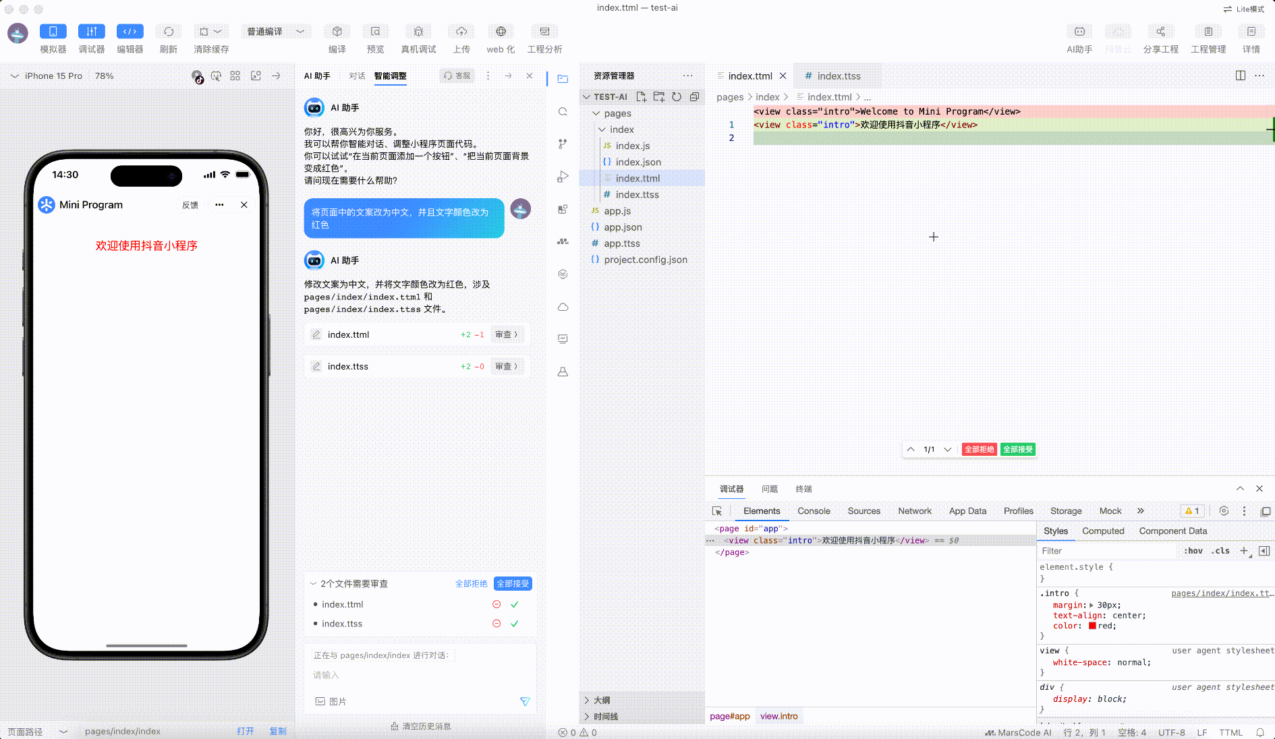Switch to the Network devtools tab
The width and height of the screenshot is (1275, 739).
click(x=914, y=511)
